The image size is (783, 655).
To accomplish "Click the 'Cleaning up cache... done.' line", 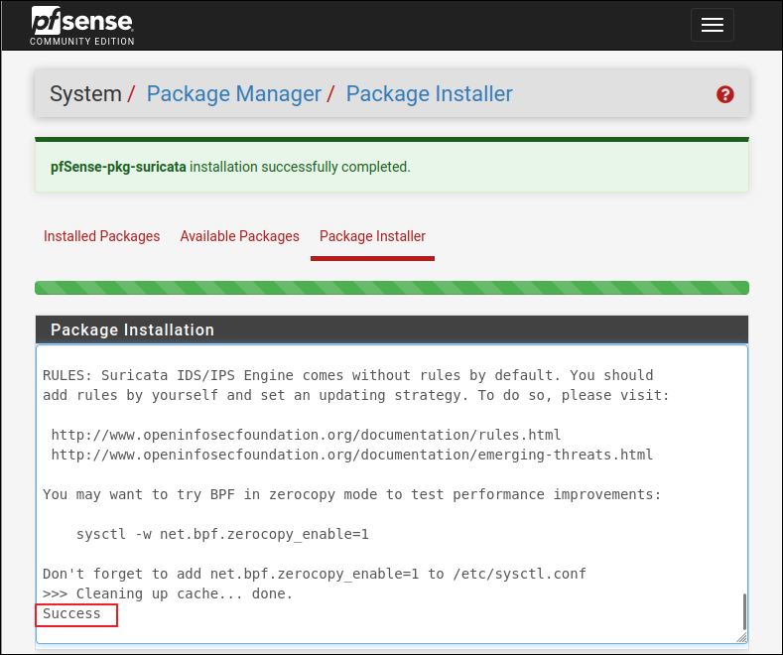I will tap(168, 593).
